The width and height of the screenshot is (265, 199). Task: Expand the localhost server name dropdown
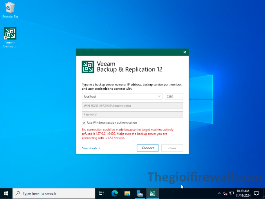[159, 96]
